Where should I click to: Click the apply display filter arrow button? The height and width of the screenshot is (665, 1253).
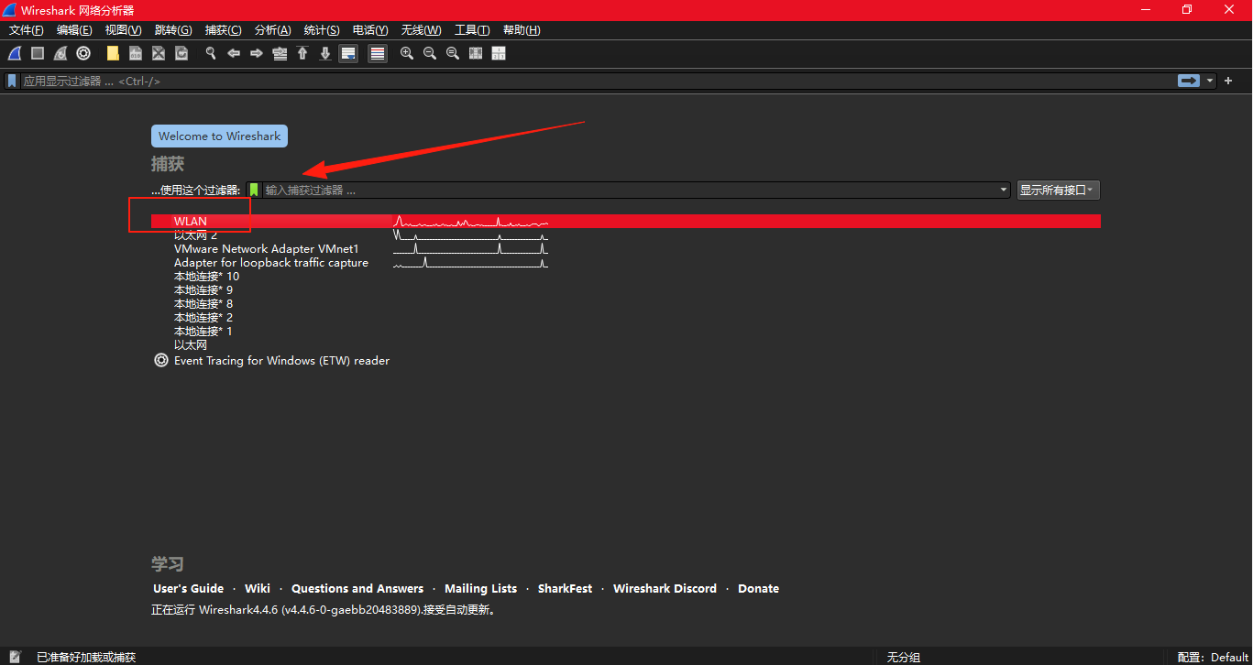1189,81
